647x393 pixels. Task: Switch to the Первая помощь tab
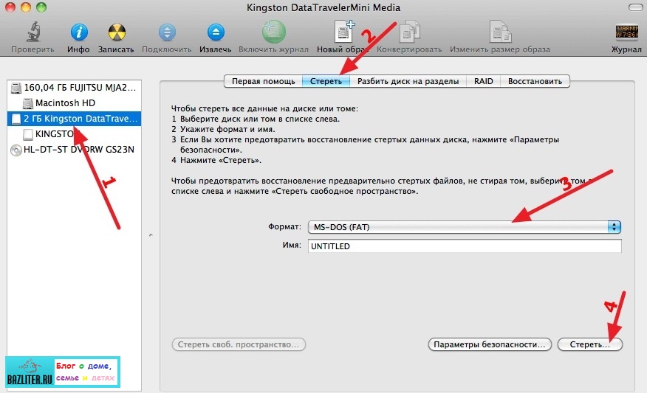tap(263, 81)
